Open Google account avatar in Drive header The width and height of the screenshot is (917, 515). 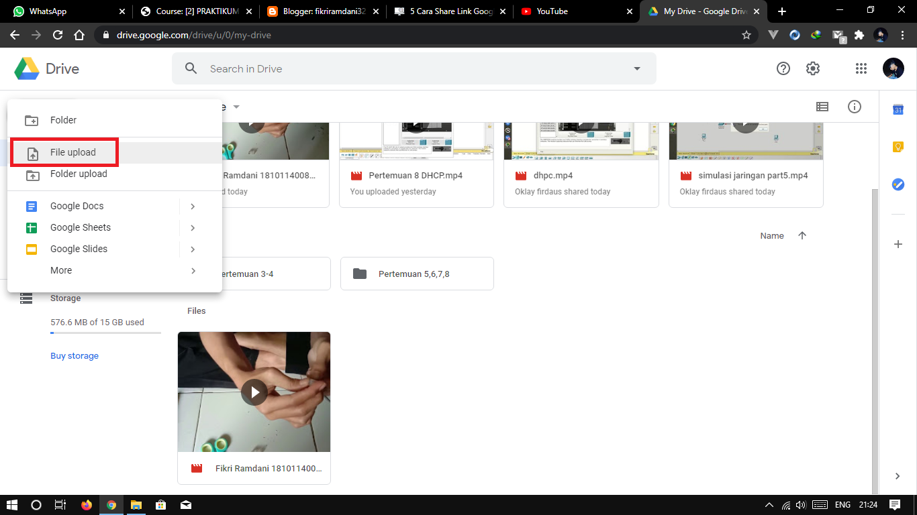893,68
